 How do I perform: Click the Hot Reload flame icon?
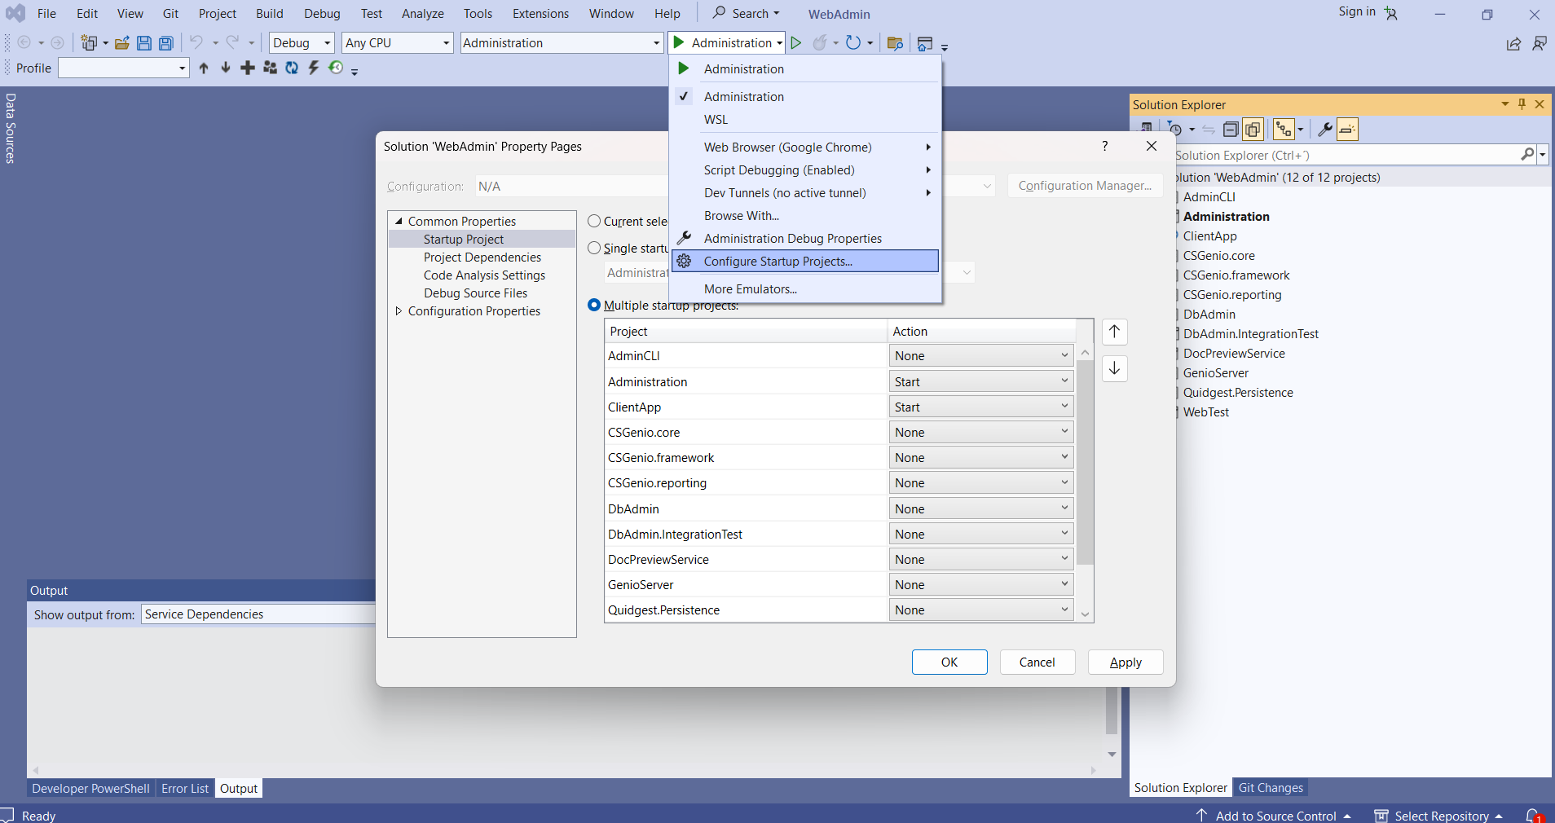[821, 42]
